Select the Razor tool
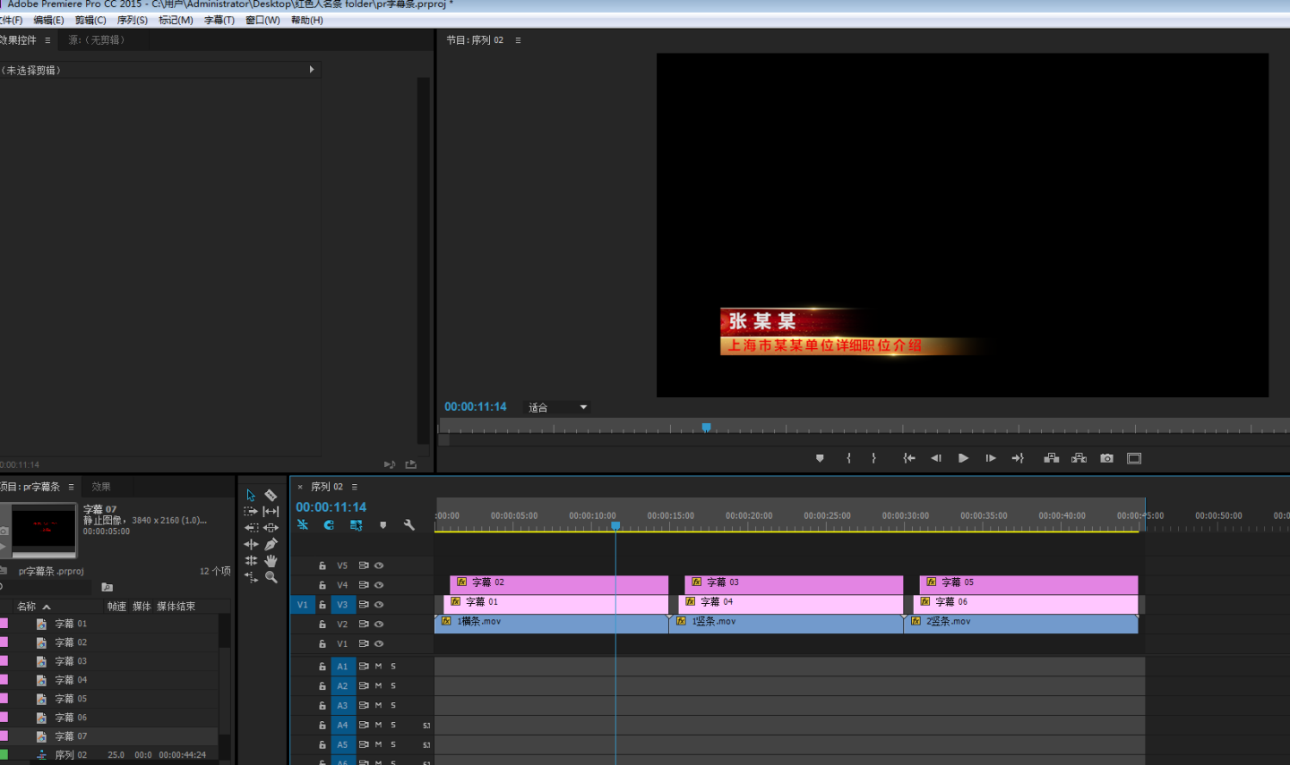1290x765 pixels. 271,495
